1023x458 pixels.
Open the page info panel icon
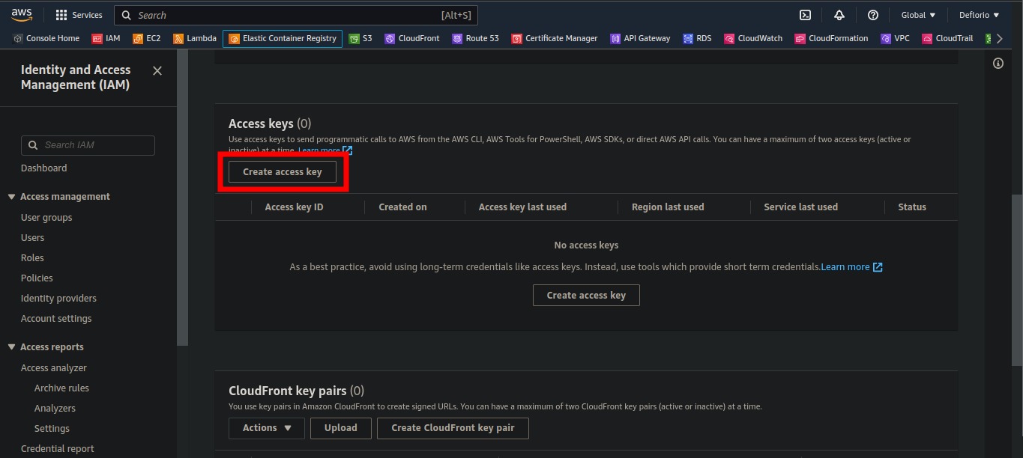click(998, 64)
